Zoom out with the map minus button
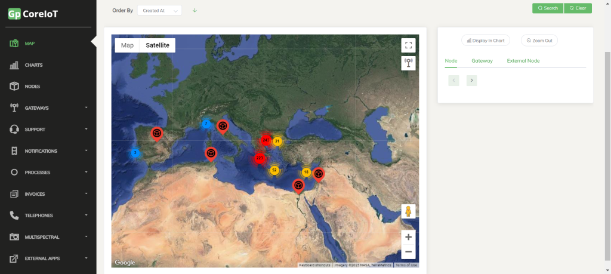The height and width of the screenshot is (274, 611). click(x=408, y=251)
